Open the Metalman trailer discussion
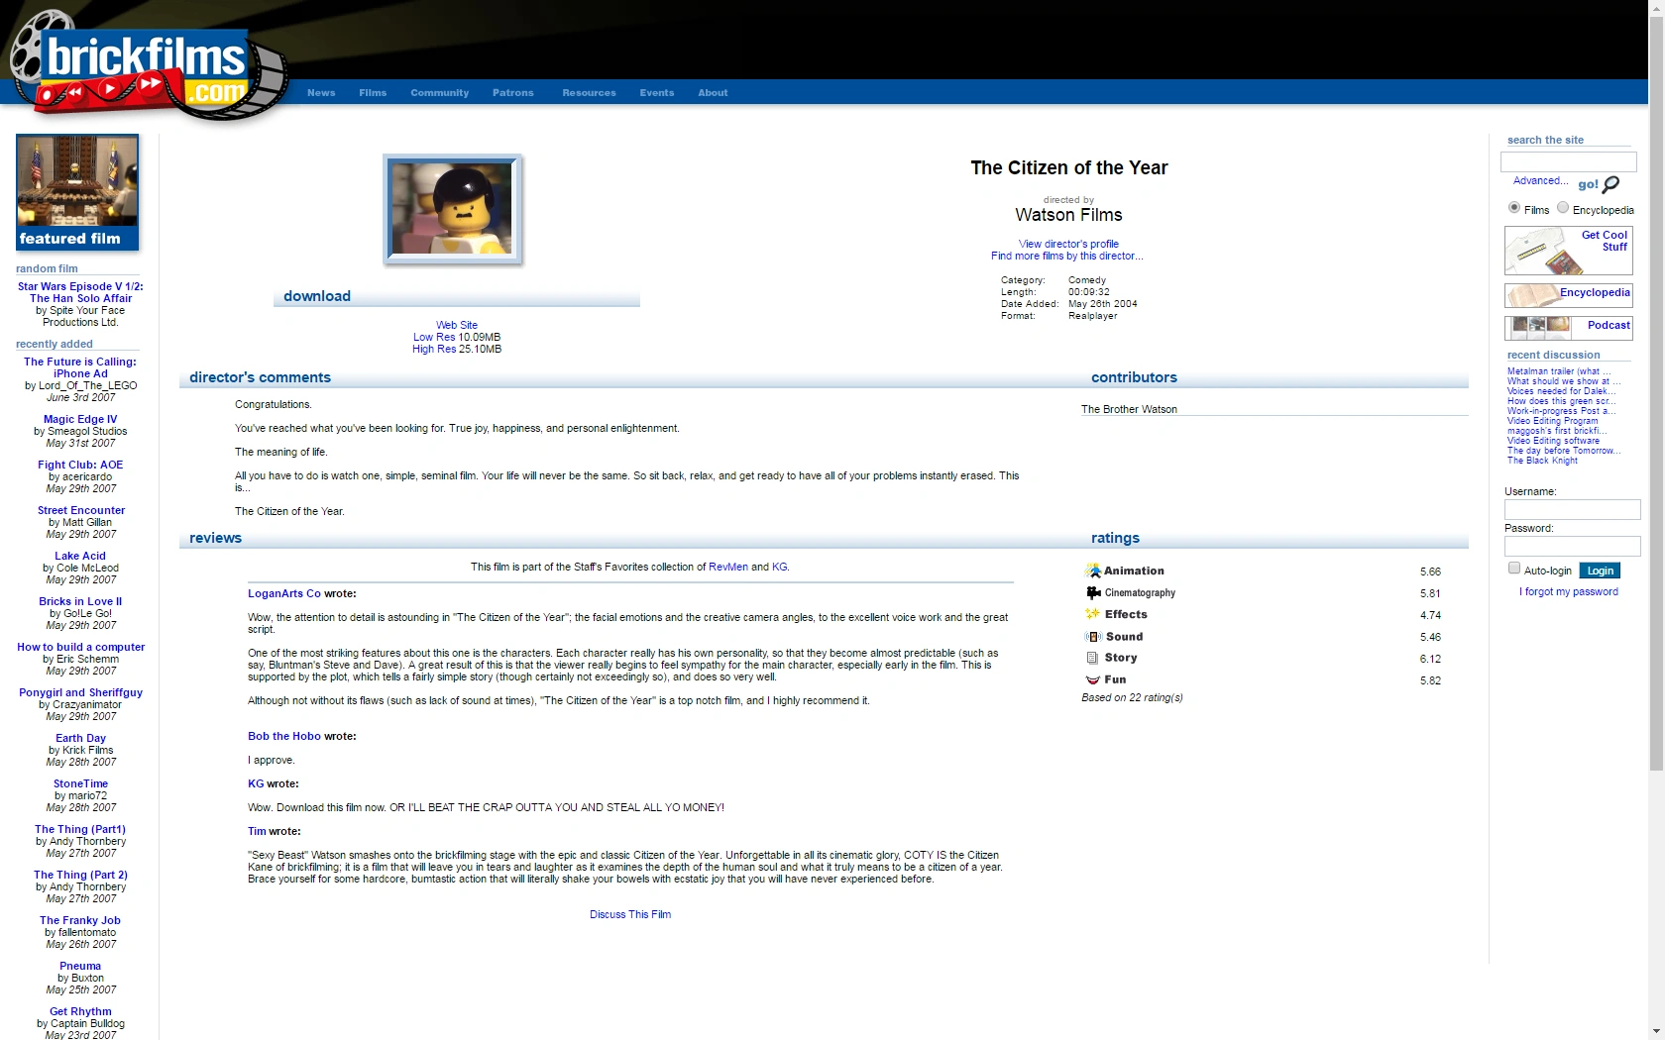The width and height of the screenshot is (1665, 1040). (x=1559, y=371)
